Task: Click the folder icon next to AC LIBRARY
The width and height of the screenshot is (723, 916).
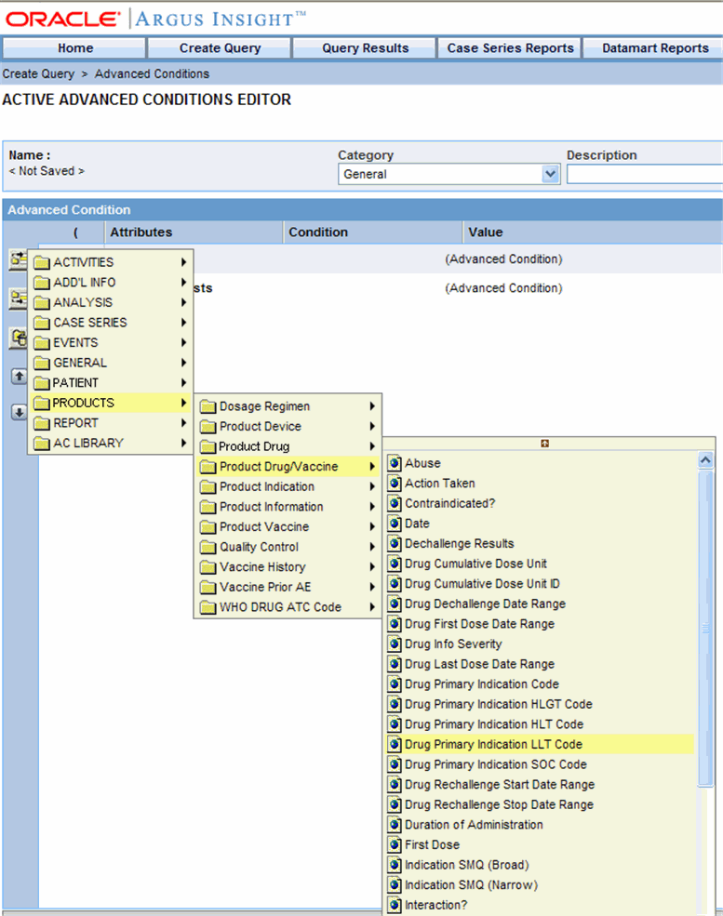Action: coord(42,444)
